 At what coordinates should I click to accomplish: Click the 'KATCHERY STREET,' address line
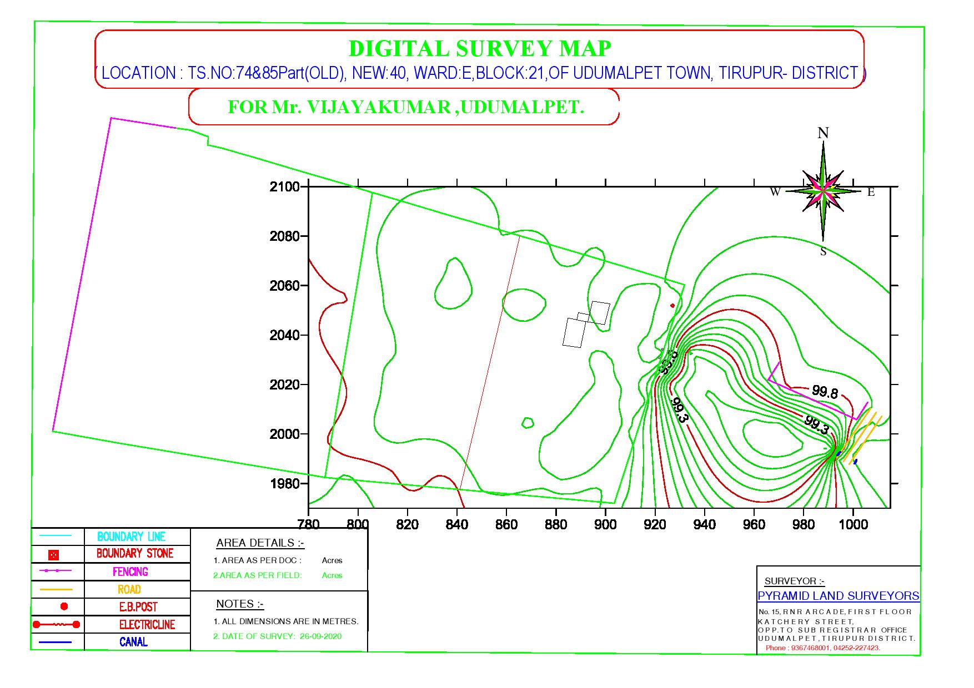pyautogui.click(x=806, y=621)
